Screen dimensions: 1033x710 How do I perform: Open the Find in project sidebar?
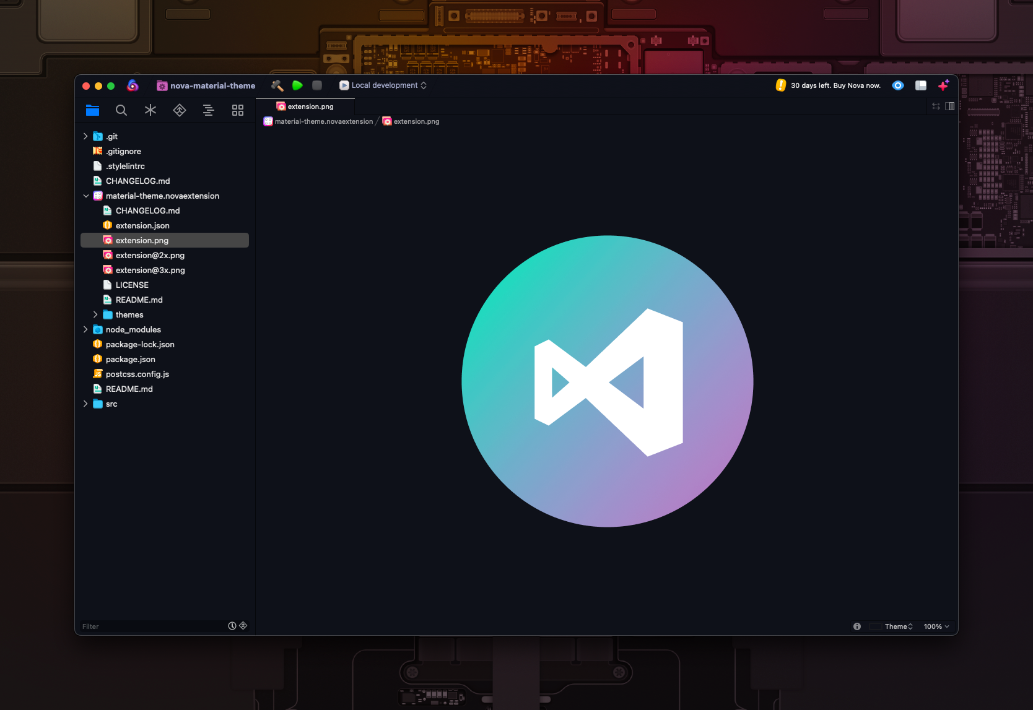point(121,110)
